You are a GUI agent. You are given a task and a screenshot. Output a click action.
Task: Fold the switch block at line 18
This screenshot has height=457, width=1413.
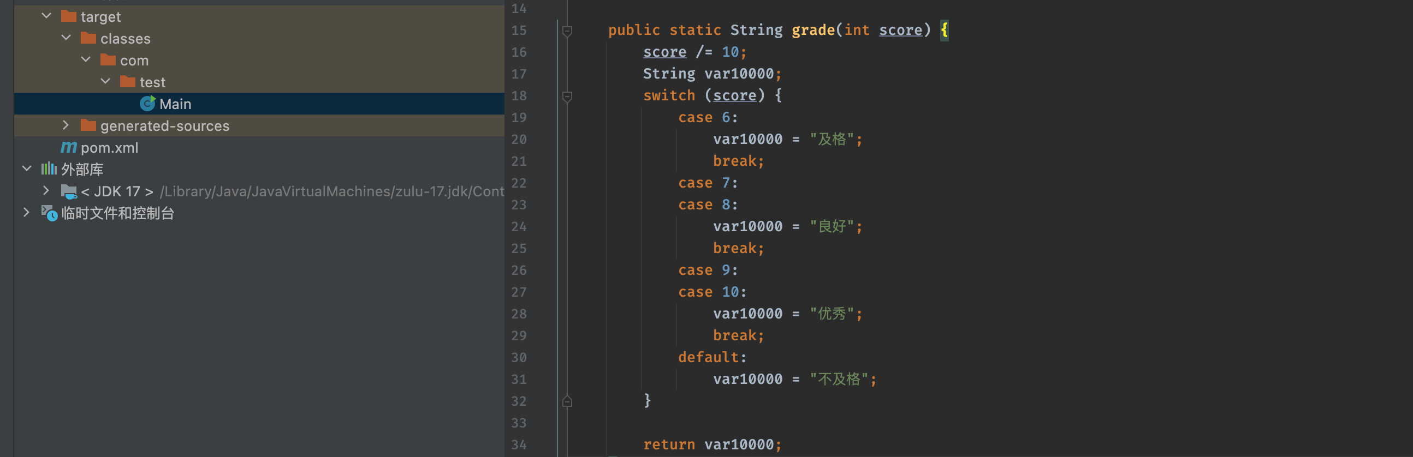point(568,97)
